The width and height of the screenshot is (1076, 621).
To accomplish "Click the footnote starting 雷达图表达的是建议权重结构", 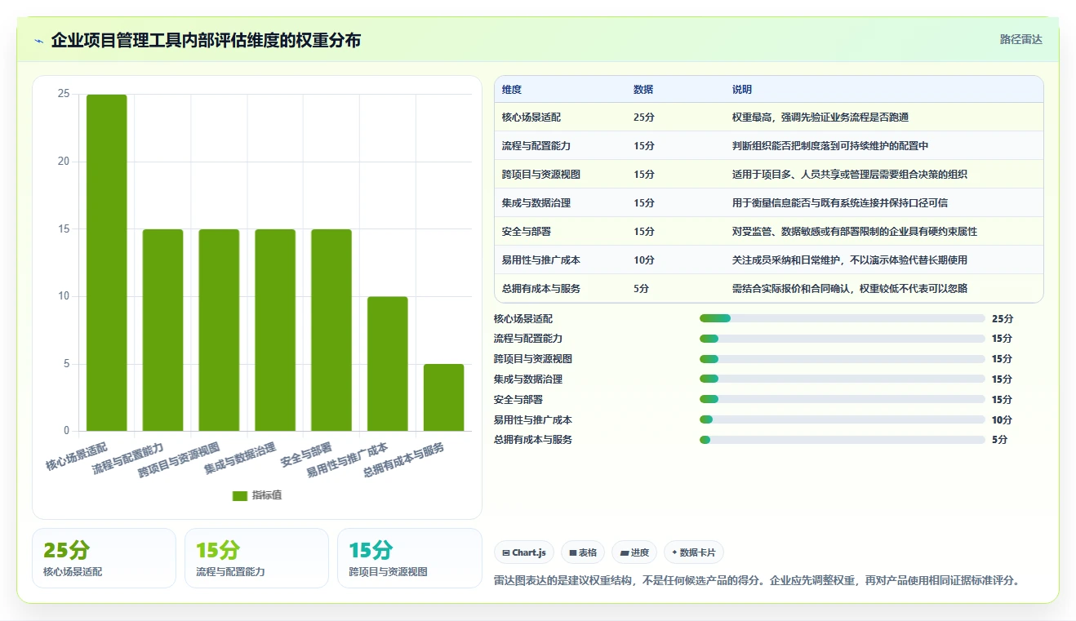I will 758,581.
